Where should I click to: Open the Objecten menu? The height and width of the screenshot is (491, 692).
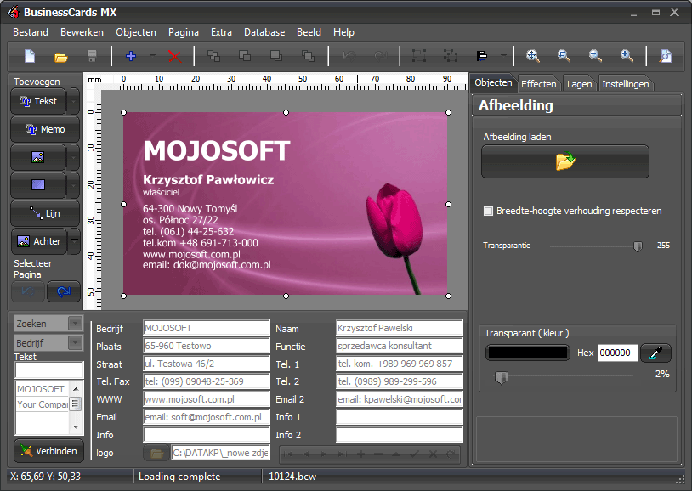136,32
